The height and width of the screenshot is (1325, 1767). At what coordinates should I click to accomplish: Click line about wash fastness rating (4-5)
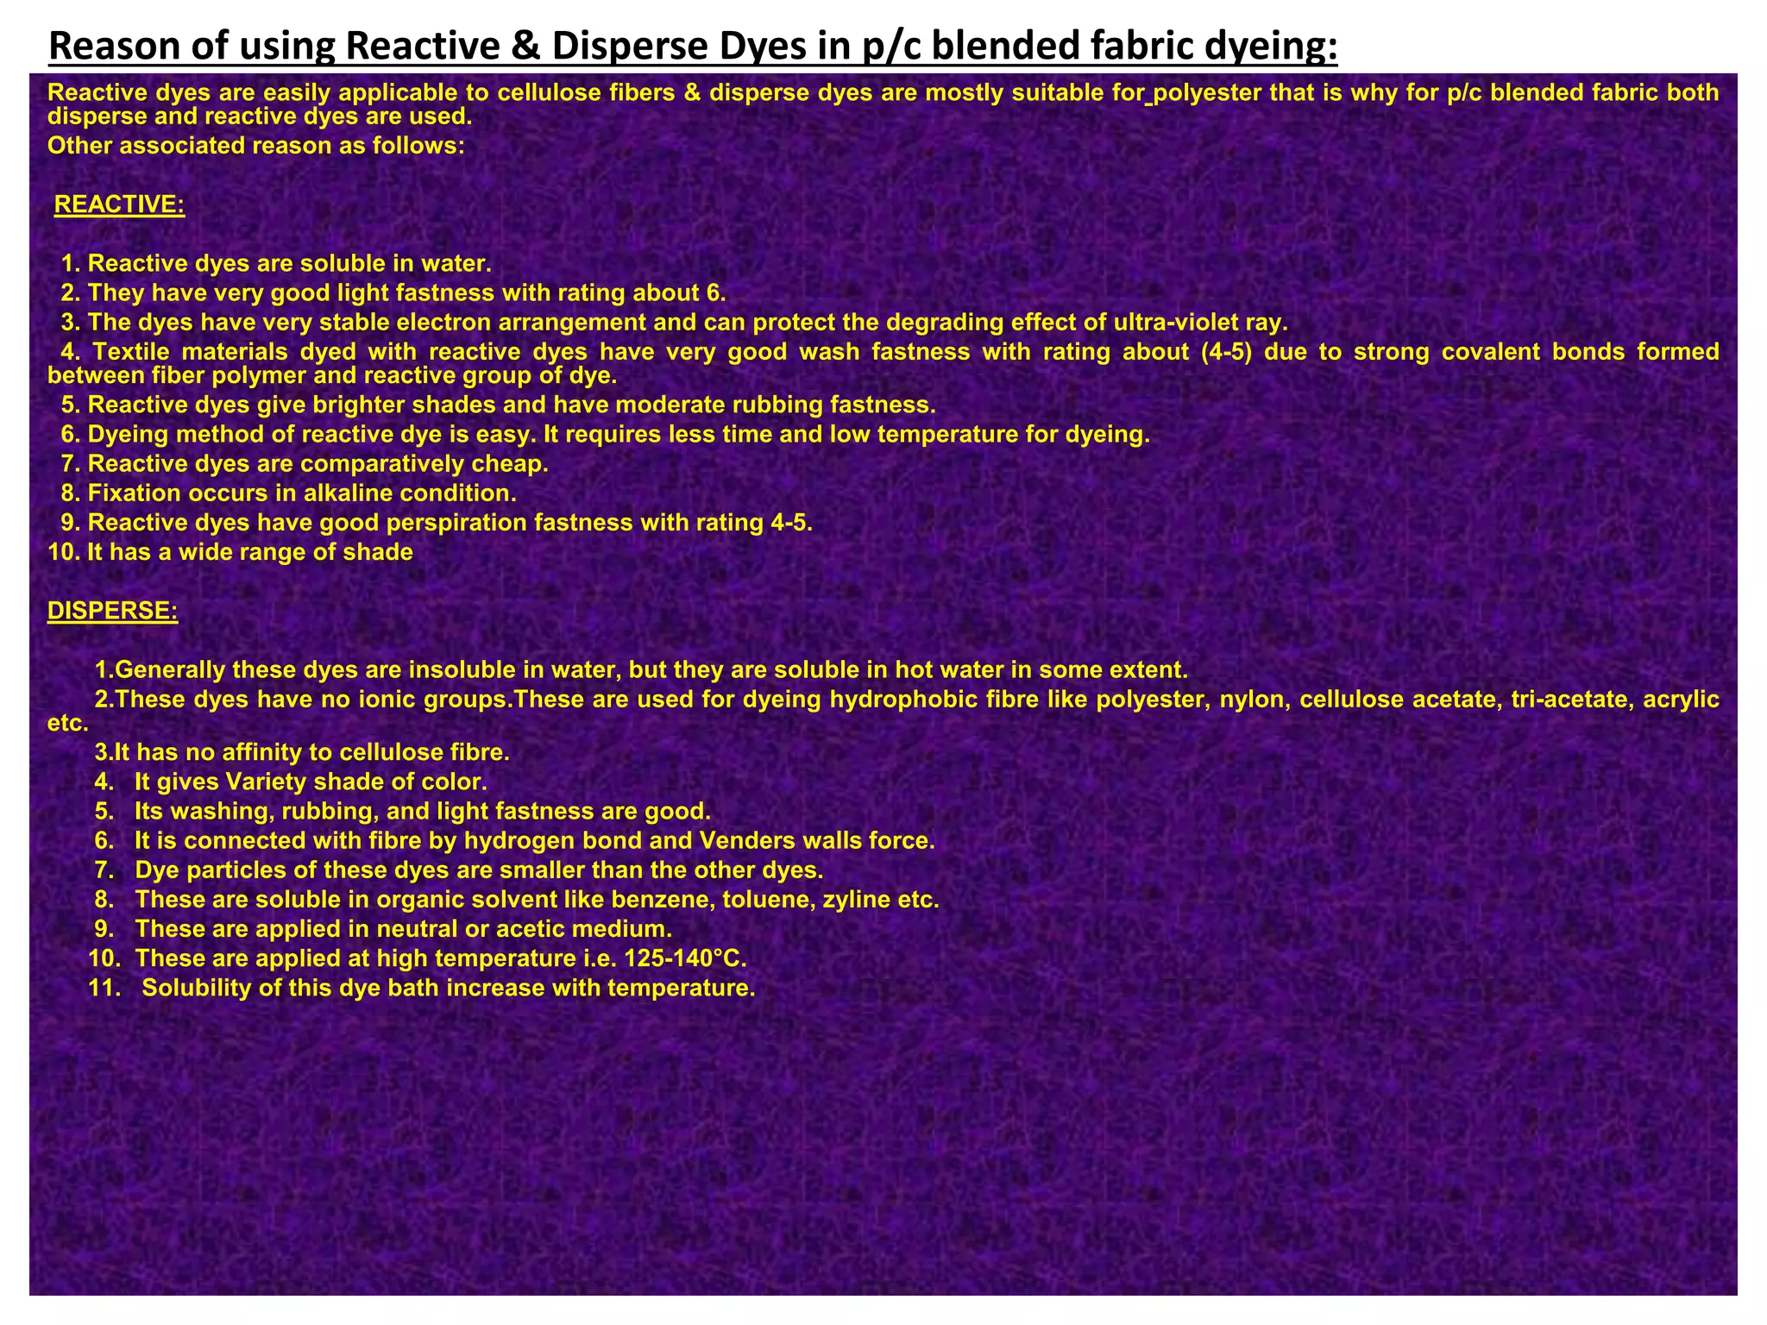point(883,363)
